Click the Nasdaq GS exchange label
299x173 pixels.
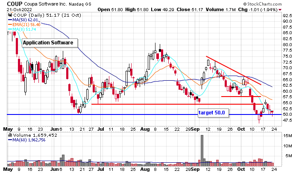[80, 4]
